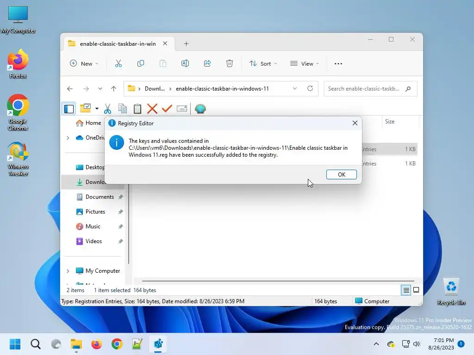Click the enable-classic-taskbar-in-windows-11 breadcrumb

(222, 89)
